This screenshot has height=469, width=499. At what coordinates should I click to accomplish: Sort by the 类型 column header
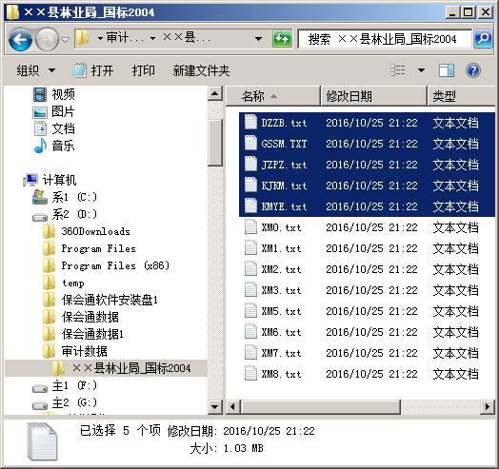461,96
